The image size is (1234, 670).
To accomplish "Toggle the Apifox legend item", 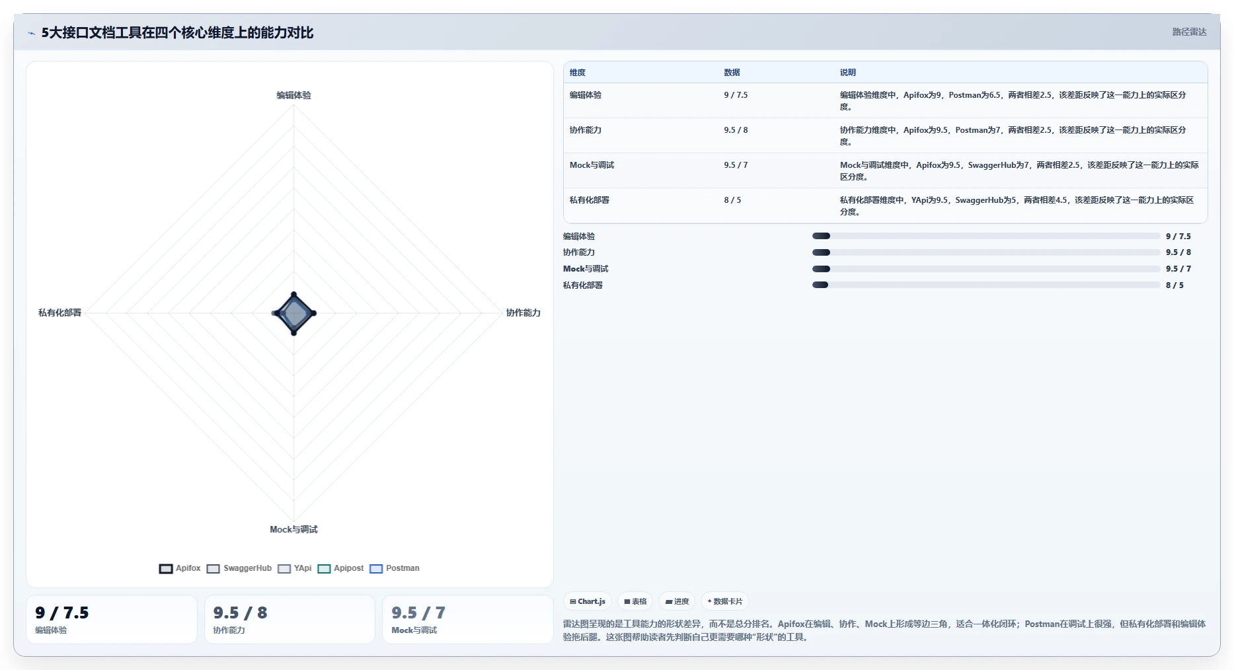I will [180, 568].
